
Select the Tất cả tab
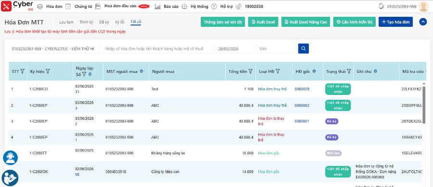136,22
